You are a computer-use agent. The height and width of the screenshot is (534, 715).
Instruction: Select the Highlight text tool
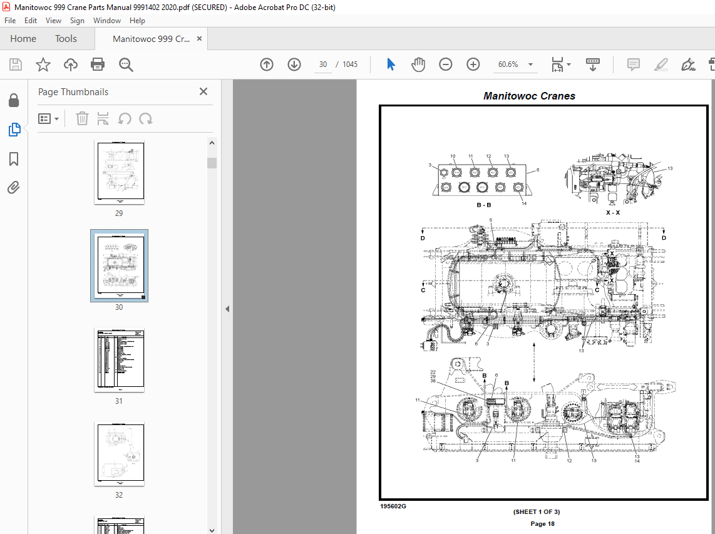click(661, 64)
